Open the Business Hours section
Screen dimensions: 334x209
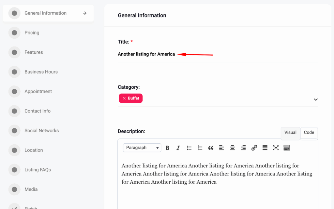click(x=41, y=72)
